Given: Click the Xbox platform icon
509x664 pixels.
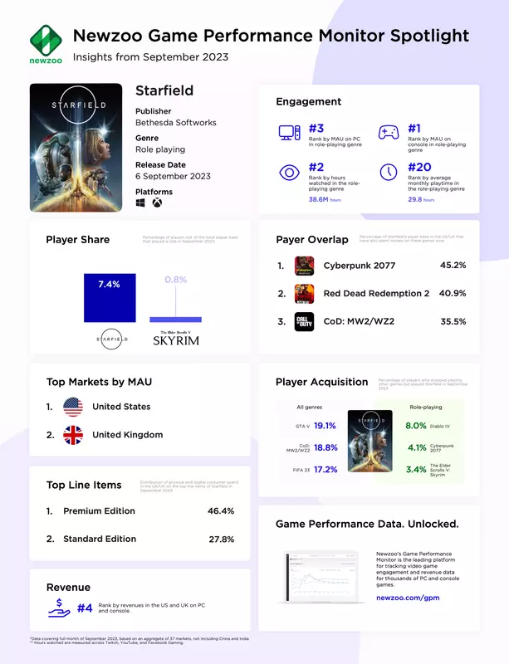Looking at the screenshot, I should tap(156, 203).
